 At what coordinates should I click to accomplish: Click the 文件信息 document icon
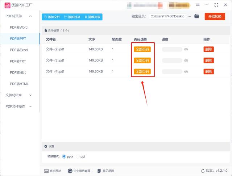pyautogui.click(x=46, y=30)
